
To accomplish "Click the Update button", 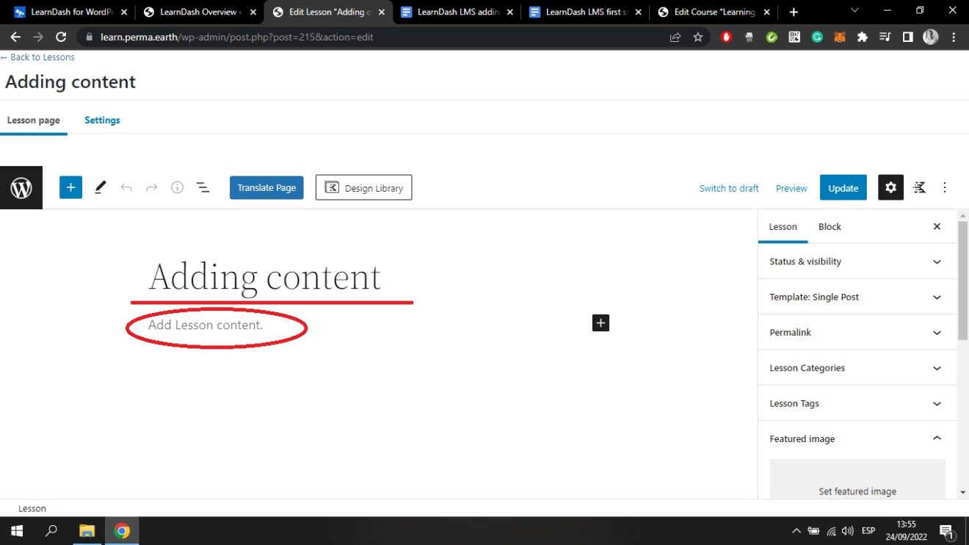I will point(843,188).
